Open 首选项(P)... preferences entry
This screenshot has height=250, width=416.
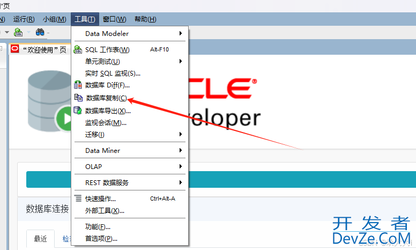[x=130, y=239]
